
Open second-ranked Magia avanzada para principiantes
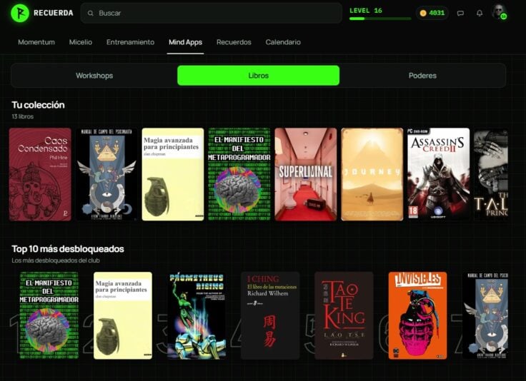click(123, 315)
